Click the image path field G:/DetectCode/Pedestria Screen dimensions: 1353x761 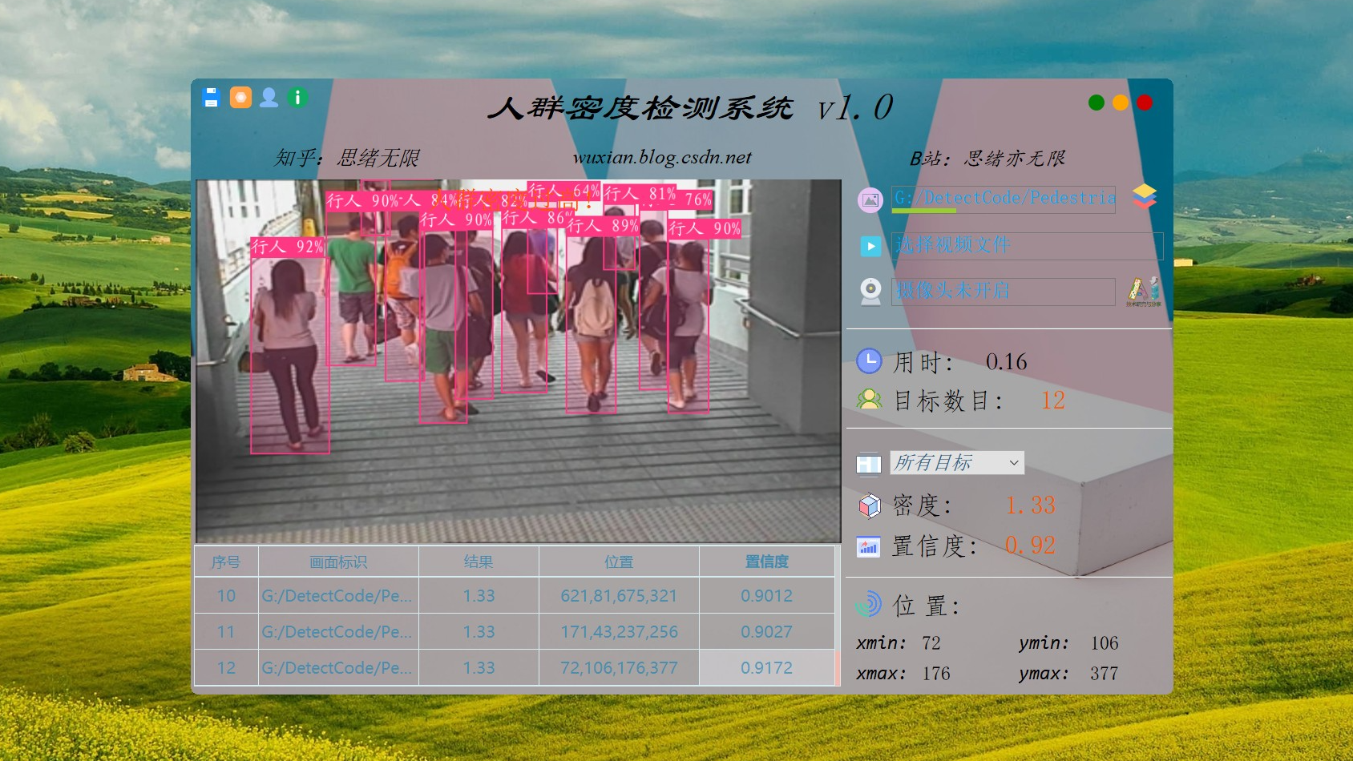click(1004, 199)
